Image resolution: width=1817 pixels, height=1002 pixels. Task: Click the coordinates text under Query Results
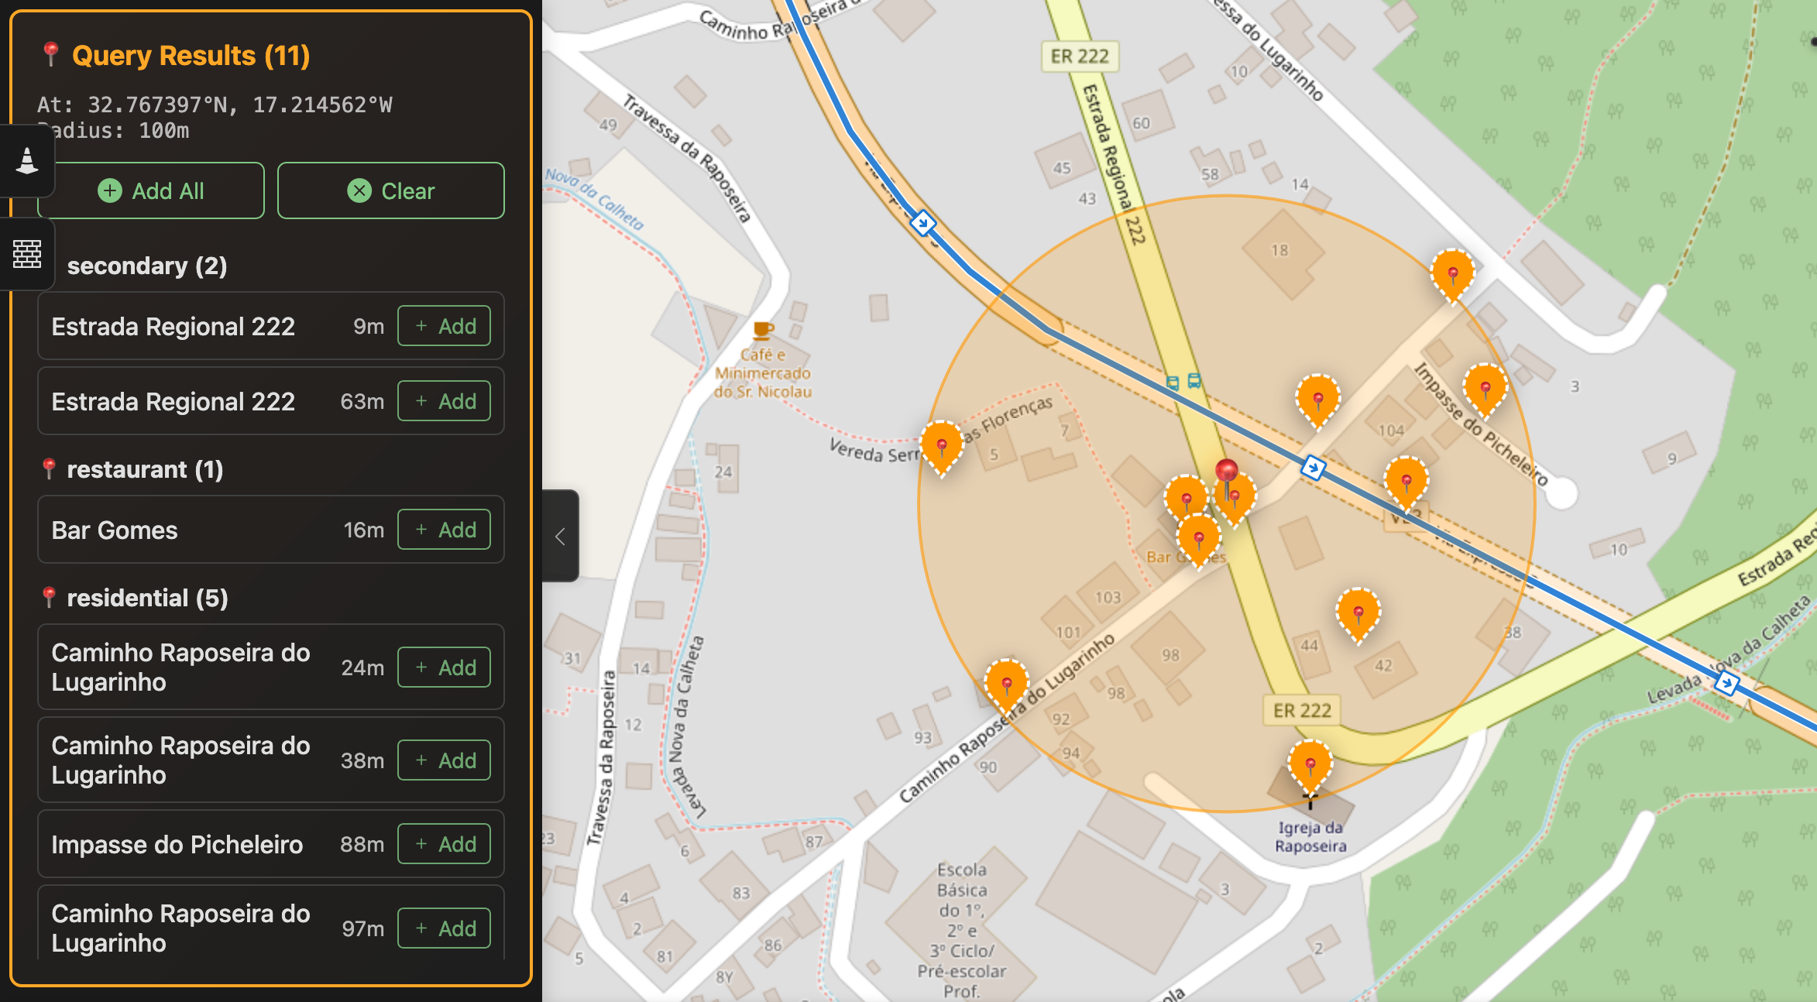(215, 105)
